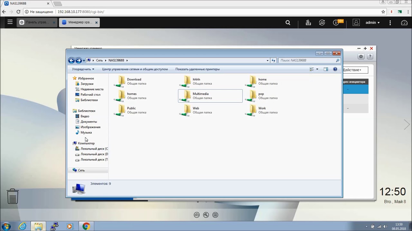Screen dimensions: 412x231
Task: Open the hhhh shared folder
Action: [195, 81]
